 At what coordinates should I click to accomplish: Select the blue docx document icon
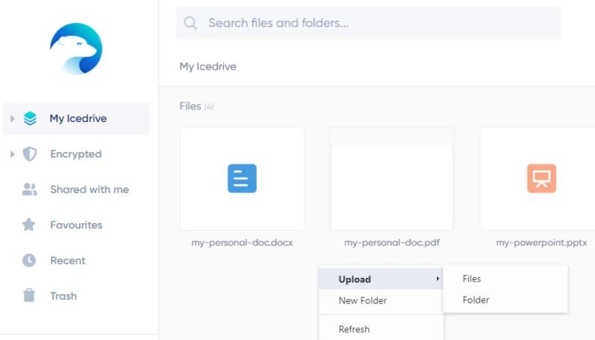(x=242, y=178)
